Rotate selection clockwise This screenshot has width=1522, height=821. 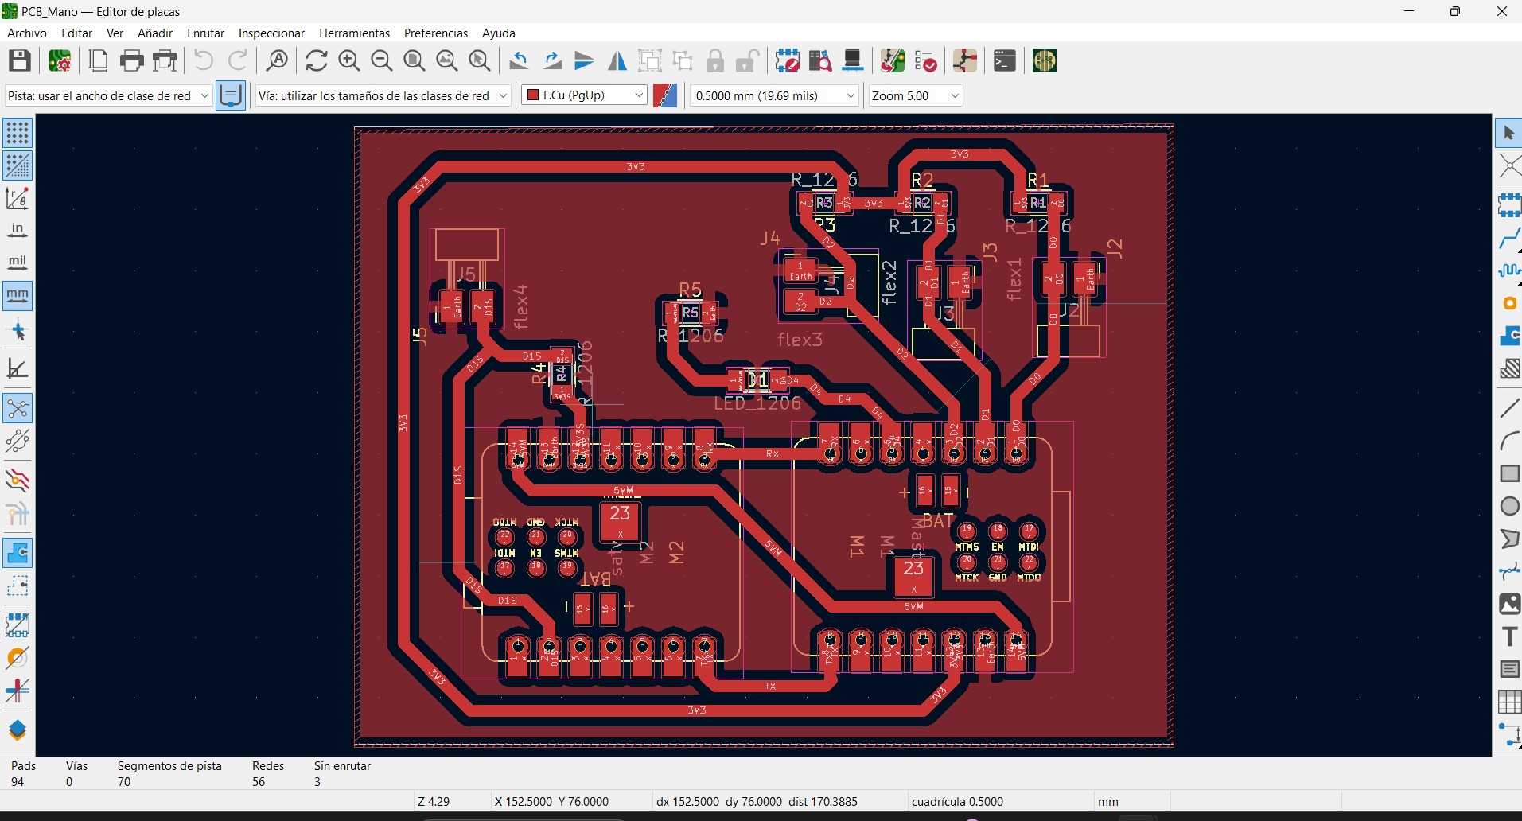[x=551, y=60]
